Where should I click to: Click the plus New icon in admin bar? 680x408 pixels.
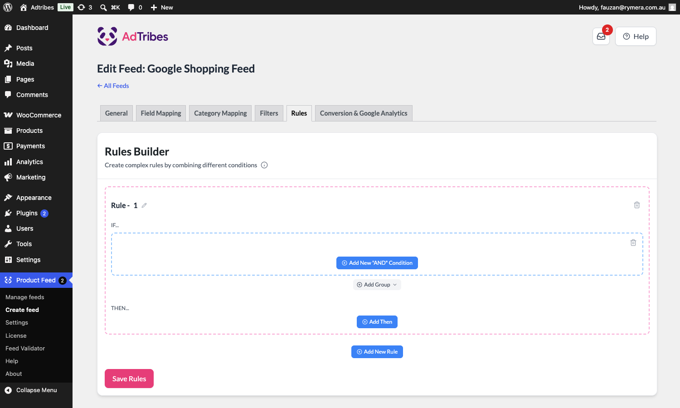coord(154,7)
